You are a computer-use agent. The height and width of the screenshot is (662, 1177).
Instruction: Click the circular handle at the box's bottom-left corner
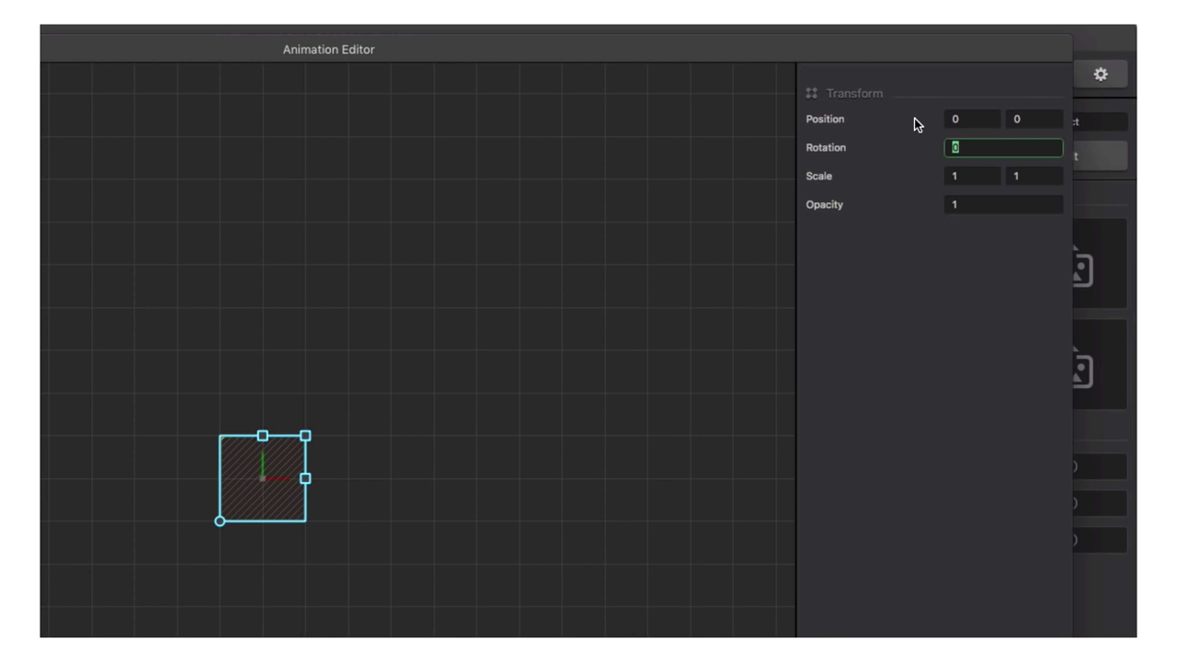(220, 521)
